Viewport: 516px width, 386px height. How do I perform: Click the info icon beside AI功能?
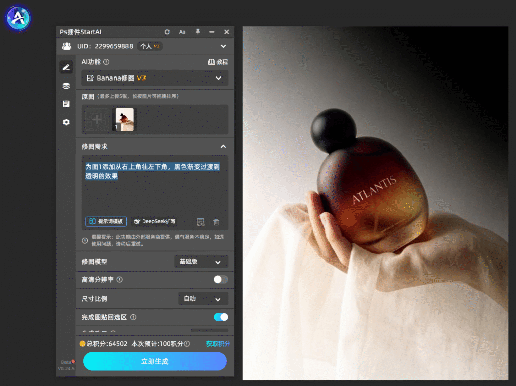click(106, 62)
